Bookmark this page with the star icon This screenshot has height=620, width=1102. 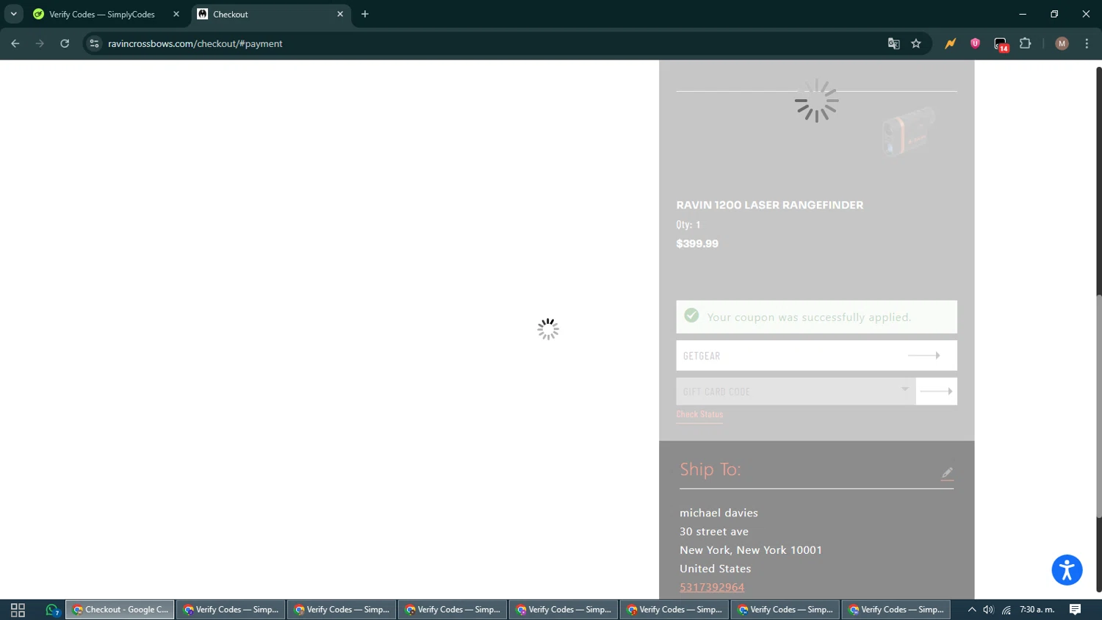[x=916, y=43]
